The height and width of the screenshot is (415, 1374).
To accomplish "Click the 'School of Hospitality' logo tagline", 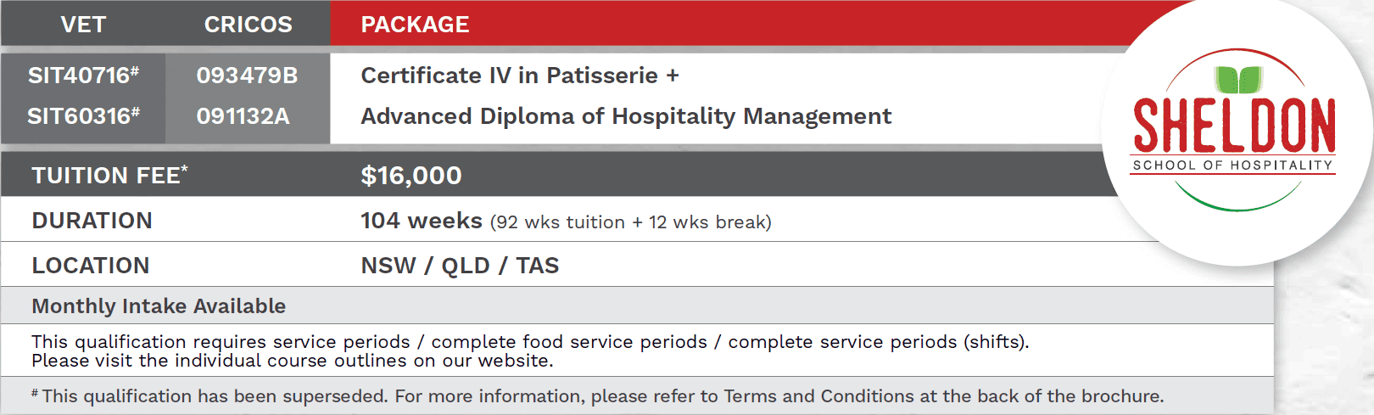I will [x=1233, y=165].
